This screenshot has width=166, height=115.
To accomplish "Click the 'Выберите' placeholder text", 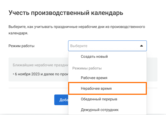I will click(78, 46).
